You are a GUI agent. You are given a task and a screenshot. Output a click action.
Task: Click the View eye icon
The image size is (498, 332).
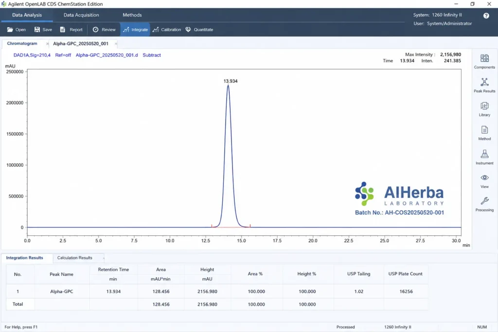coord(484,177)
